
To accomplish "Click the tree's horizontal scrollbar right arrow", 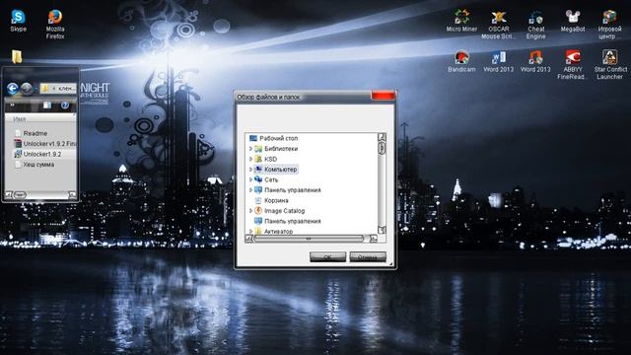I will coord(374,239).
